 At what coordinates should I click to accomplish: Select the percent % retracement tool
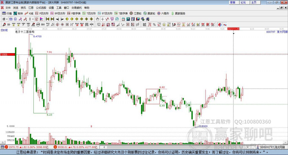pyautogui.click(x=154, y=24)
